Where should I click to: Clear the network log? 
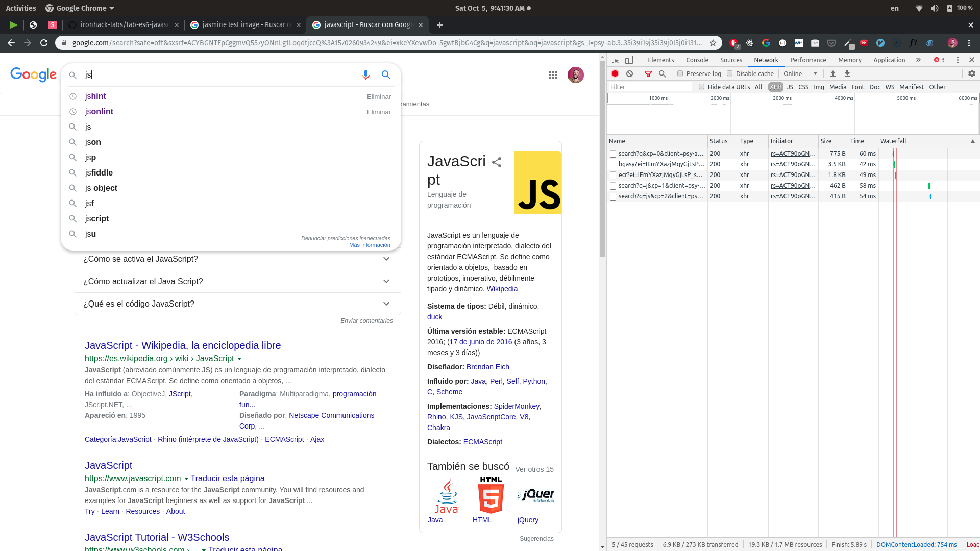coord(630,73)
